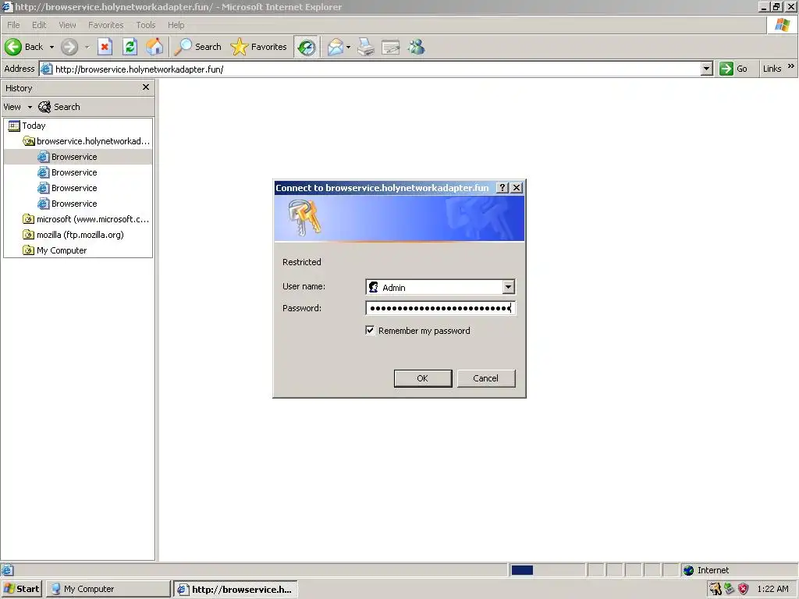Refresh the page using toolbar icon

[x=130, y=47]
